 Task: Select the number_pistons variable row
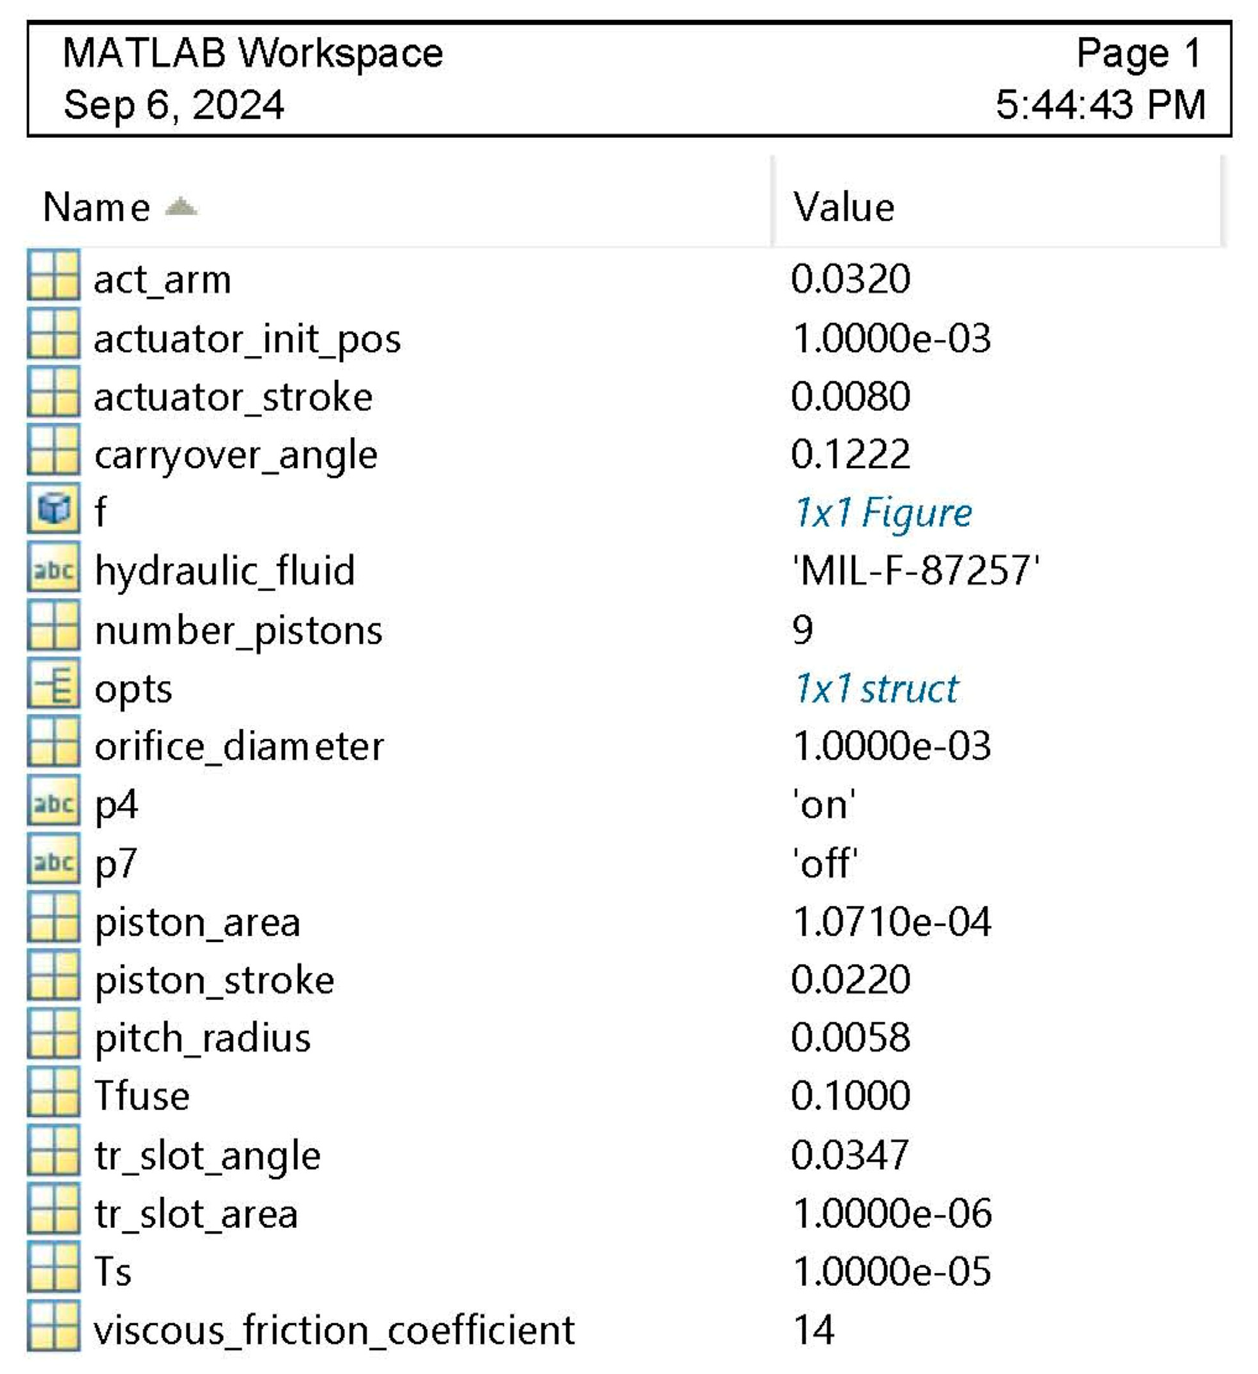pos(238,630)
